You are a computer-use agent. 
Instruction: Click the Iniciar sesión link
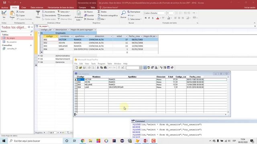(x=250, y=8)
